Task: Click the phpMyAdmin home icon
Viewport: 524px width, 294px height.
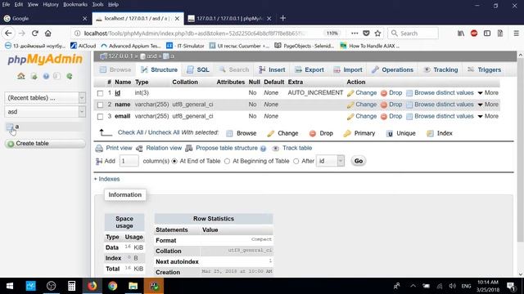Action: (x=21, y=76)
